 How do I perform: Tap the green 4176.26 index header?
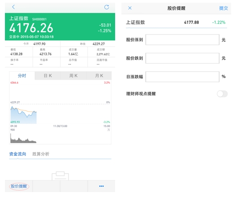click(60, 27)
